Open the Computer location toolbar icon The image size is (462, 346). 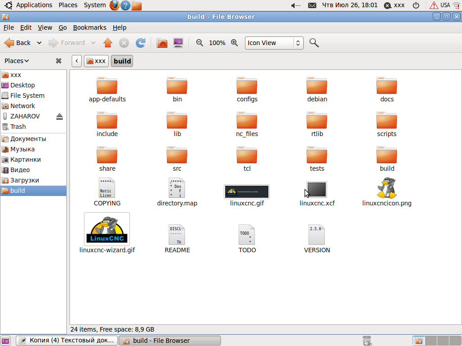[178, 43]
